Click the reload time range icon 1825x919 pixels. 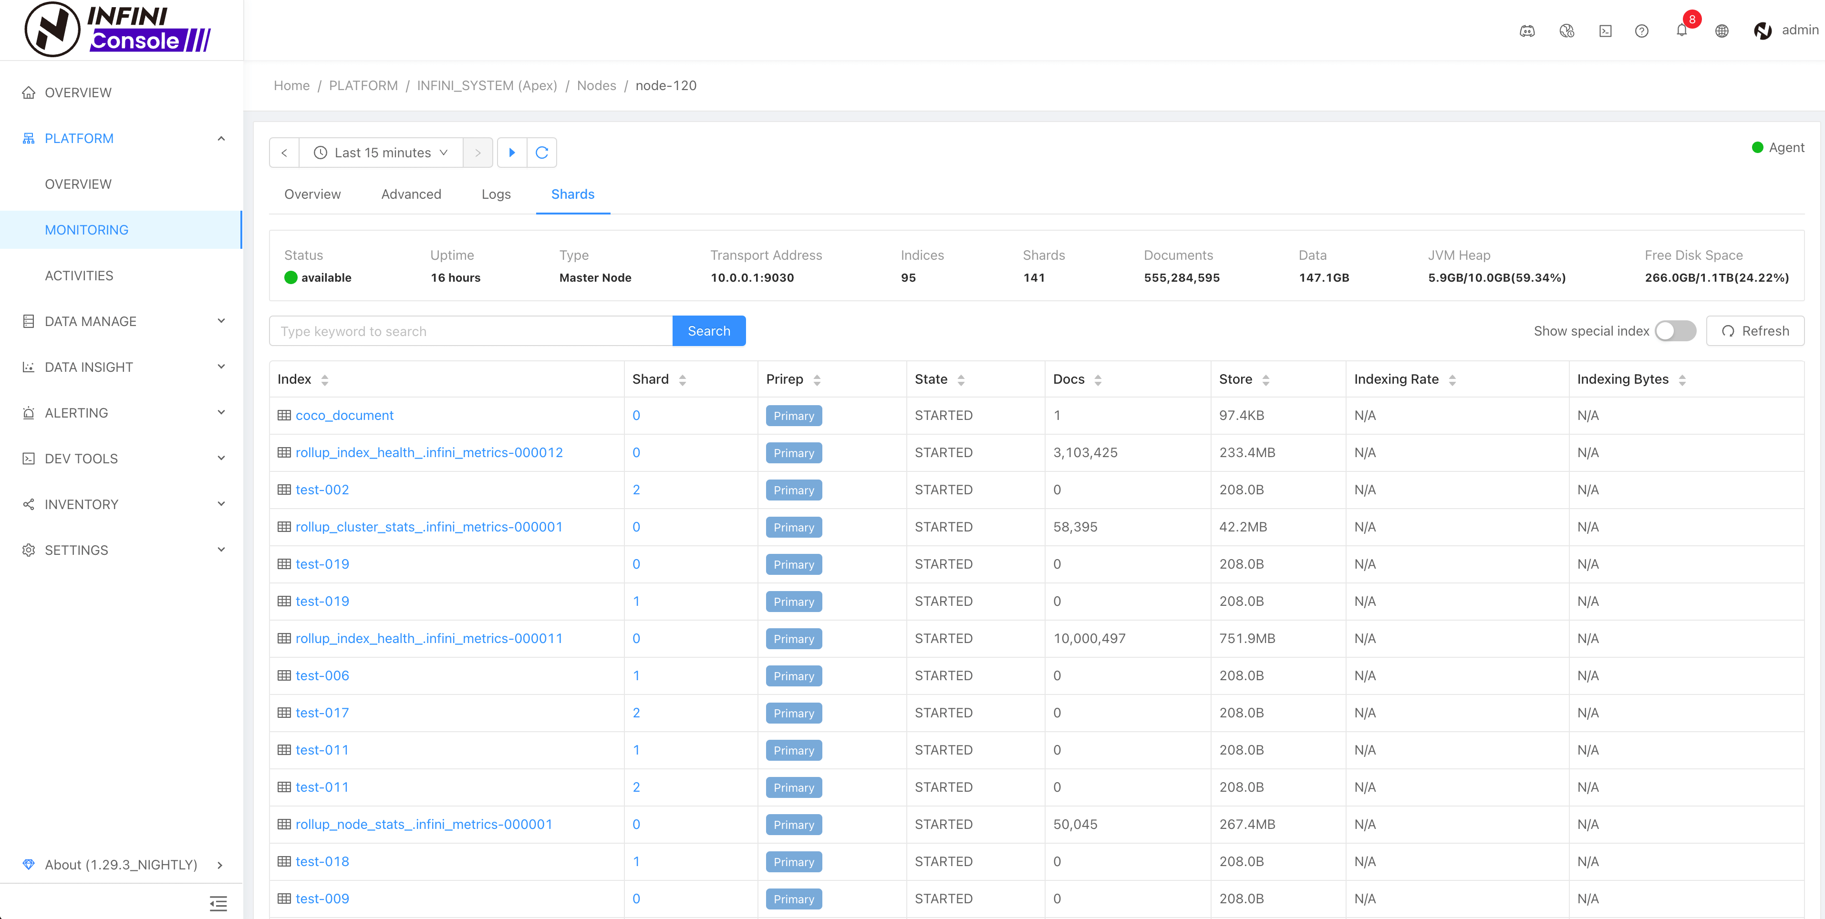click(542, 152)
